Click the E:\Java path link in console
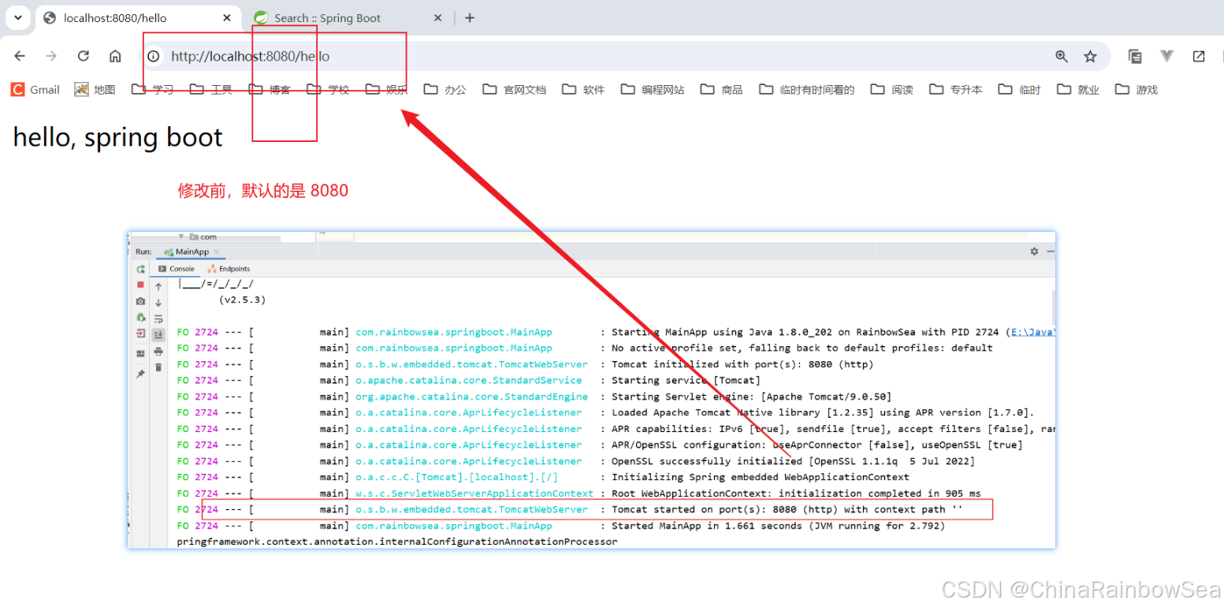1224x611 pixels. pyautogui.click(x=1032, y=332)
